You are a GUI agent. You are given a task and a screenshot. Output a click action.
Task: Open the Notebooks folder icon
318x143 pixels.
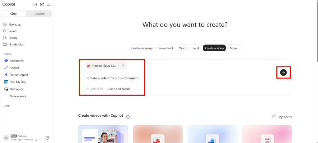[x=5, y=44]
